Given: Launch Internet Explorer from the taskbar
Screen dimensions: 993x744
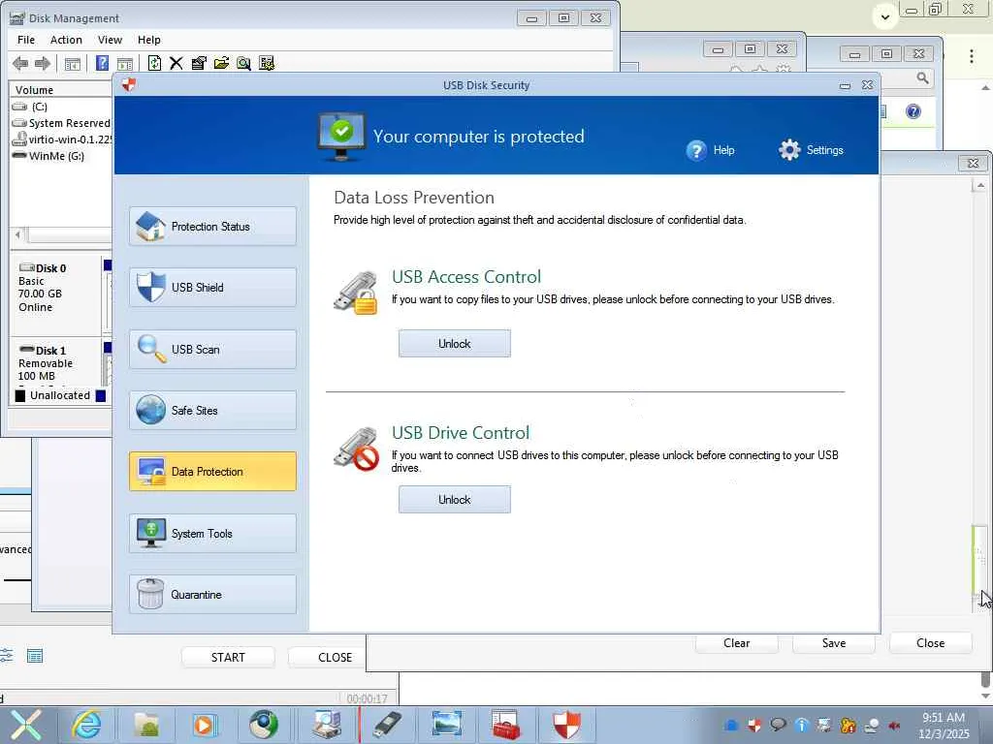Looking at the screenshot, I should coord(87,725).
